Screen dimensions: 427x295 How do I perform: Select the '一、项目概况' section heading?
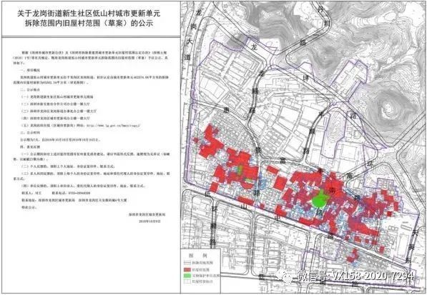click(30, 70)
